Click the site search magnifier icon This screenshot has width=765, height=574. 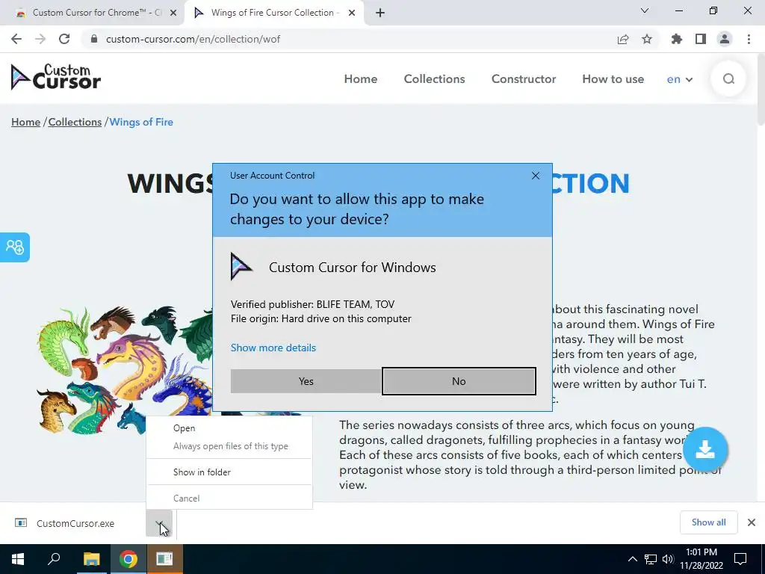(728, 78)
